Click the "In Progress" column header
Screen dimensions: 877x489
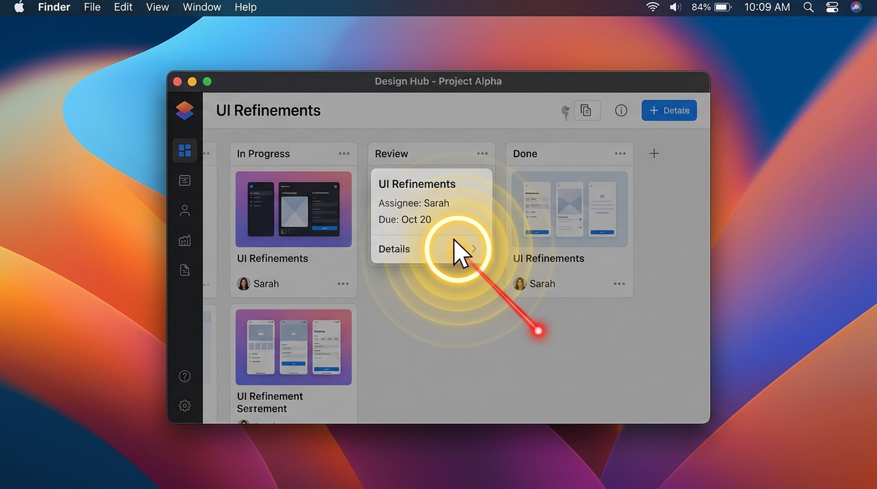263,153
